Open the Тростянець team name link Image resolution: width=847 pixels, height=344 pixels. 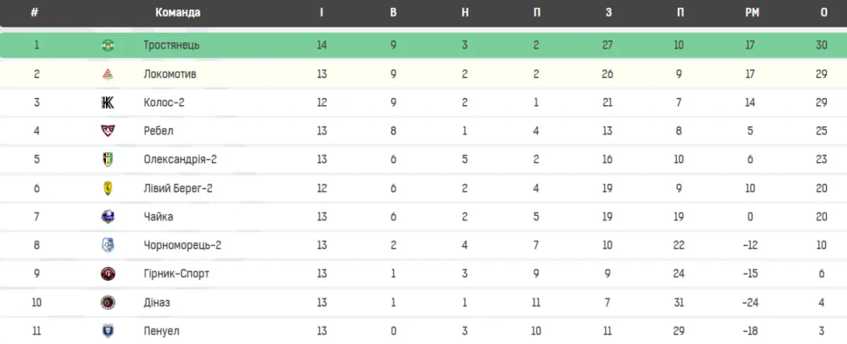pos(172,45)
